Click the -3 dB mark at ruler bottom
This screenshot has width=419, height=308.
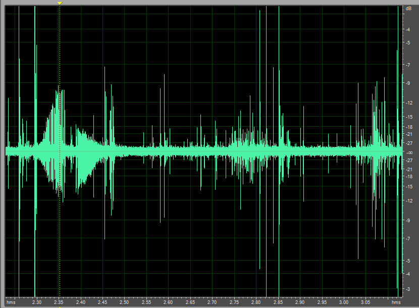[x=408, y=288]
